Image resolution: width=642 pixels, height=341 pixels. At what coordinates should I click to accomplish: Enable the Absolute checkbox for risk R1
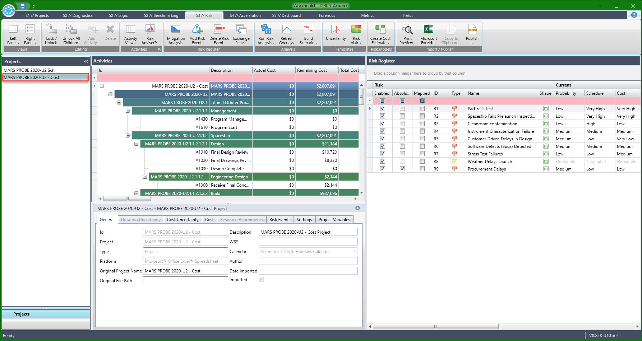click(402, 108)
